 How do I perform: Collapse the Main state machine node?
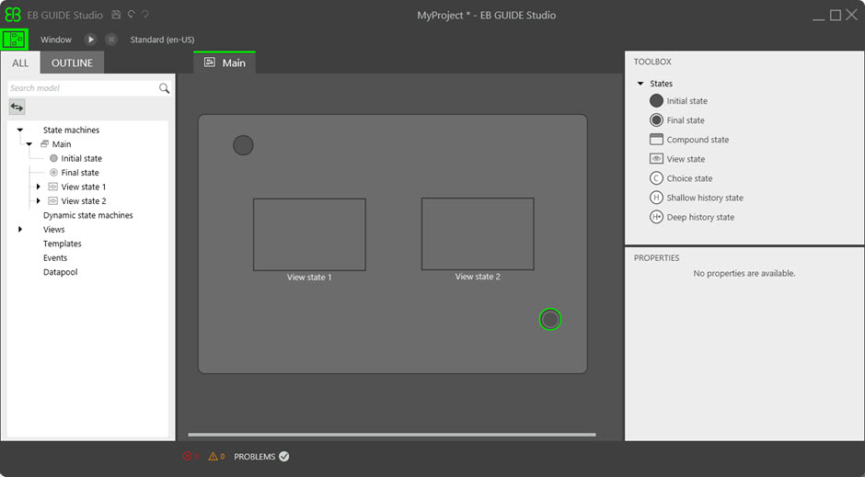click(29, 144)
